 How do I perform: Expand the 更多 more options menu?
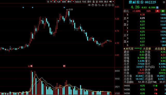point(106,2)
